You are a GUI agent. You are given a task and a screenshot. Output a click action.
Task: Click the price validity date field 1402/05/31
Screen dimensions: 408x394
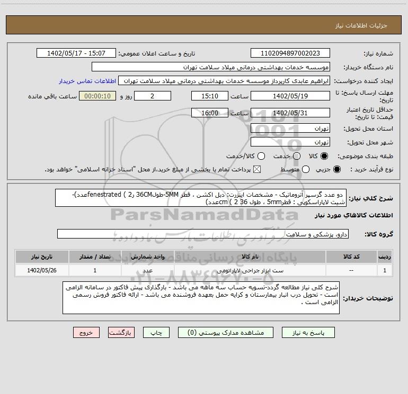[x=289, y=113]
